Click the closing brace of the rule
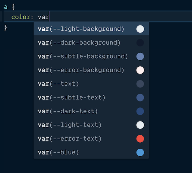Image resolution: width=192 pixels, height=173 pixels. [6, 28]
